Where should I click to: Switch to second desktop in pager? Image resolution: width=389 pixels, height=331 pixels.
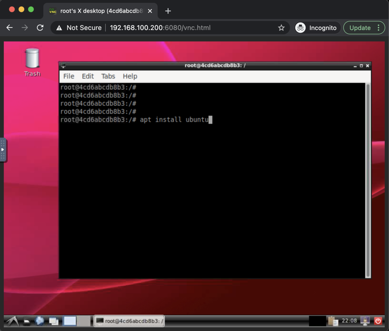point(84,321)
